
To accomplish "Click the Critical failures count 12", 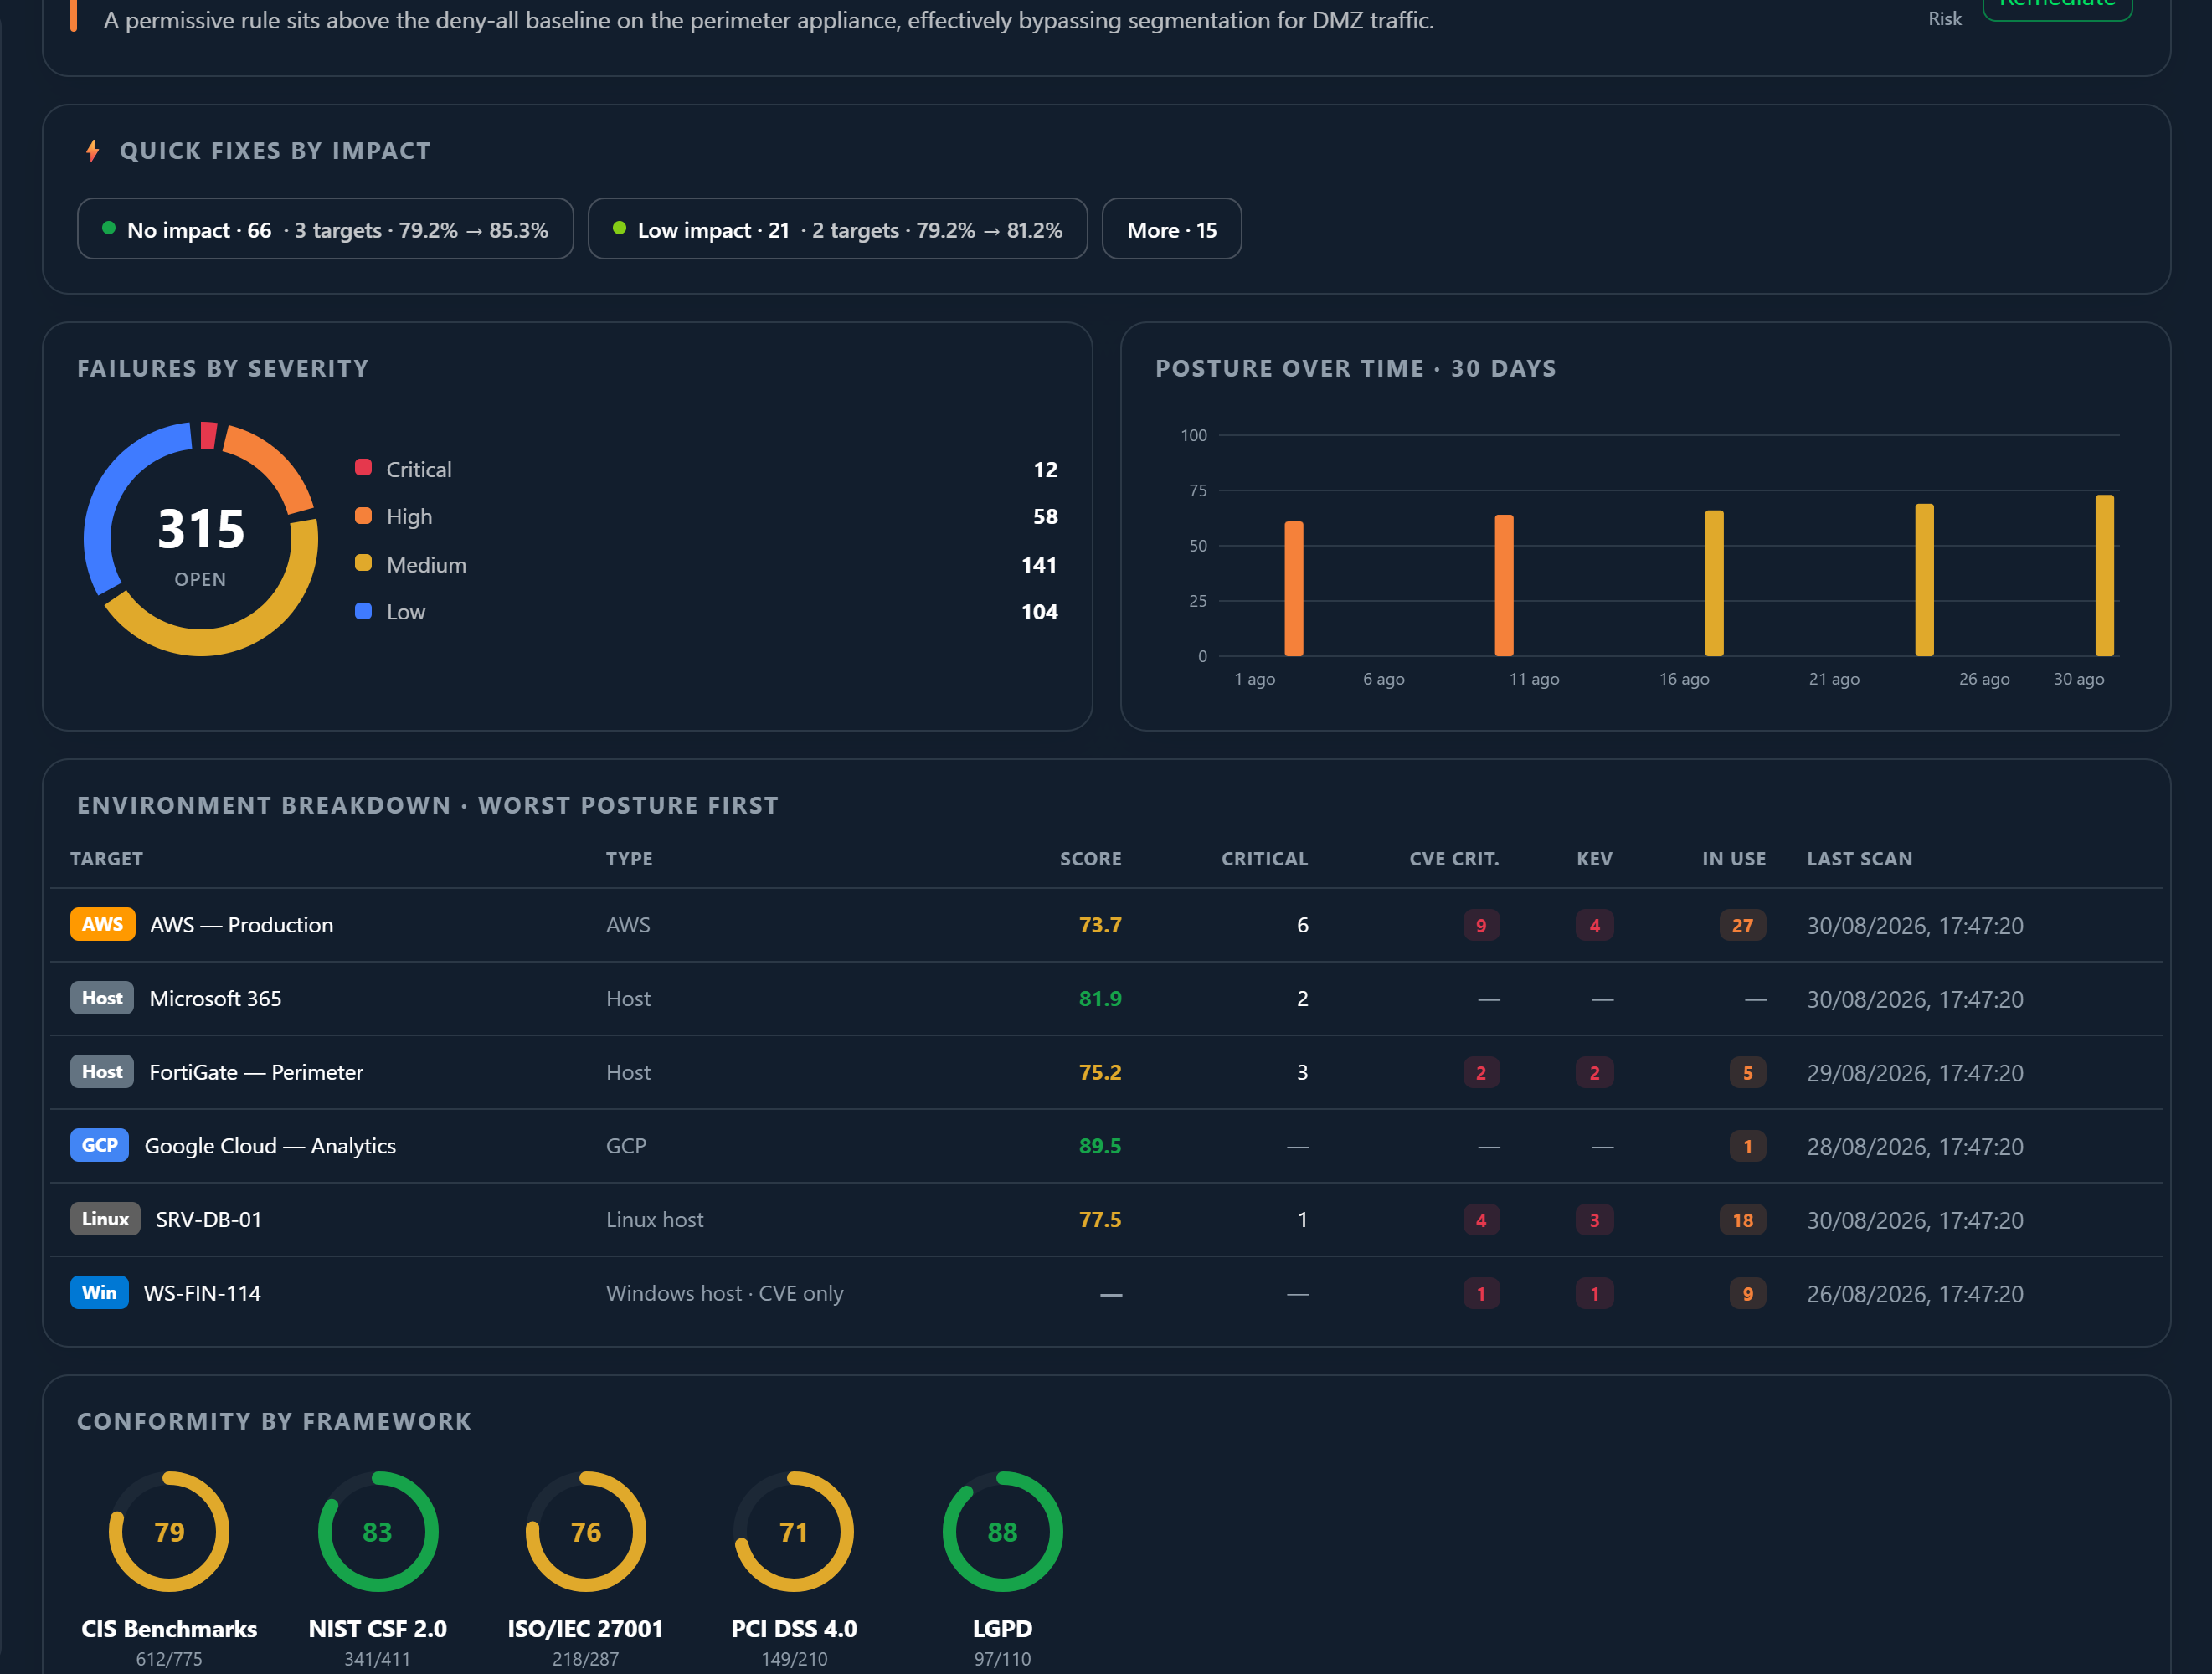I will (1045, 469).
